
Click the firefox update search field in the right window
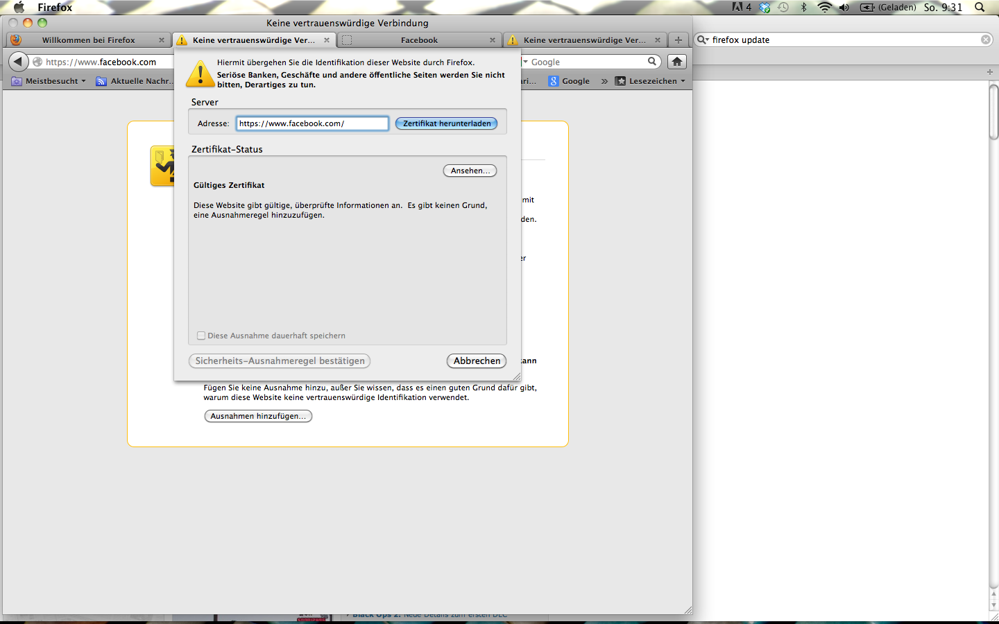(845, 40)
